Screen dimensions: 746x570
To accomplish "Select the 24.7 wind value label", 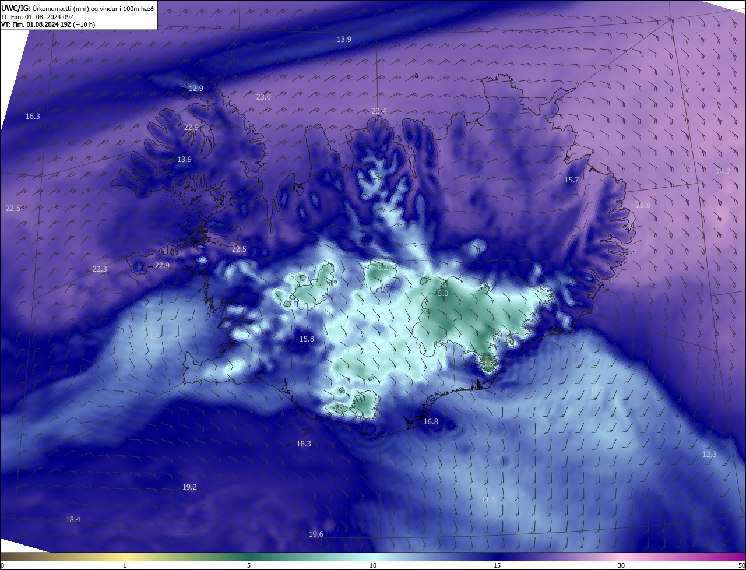I will coord(723,171).
